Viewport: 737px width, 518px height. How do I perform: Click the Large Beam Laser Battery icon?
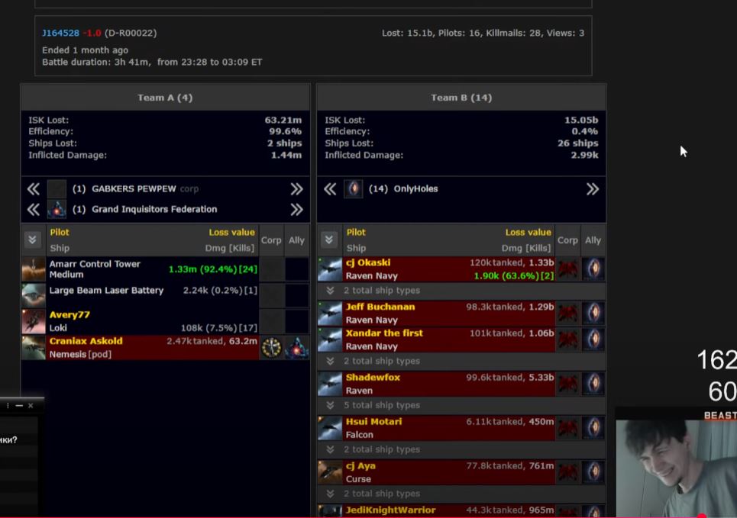34,295
